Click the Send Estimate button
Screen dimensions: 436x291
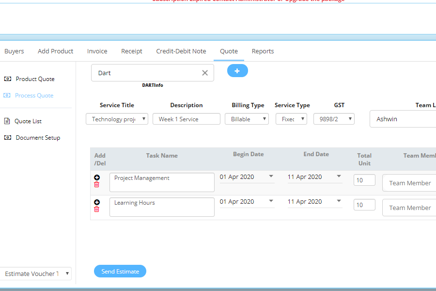pos(120,271)
